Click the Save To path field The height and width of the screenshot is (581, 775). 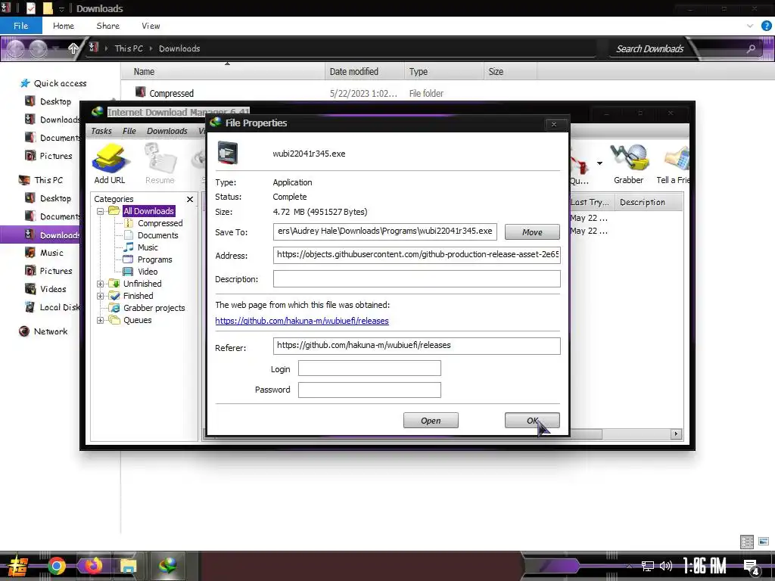[385, 231]
